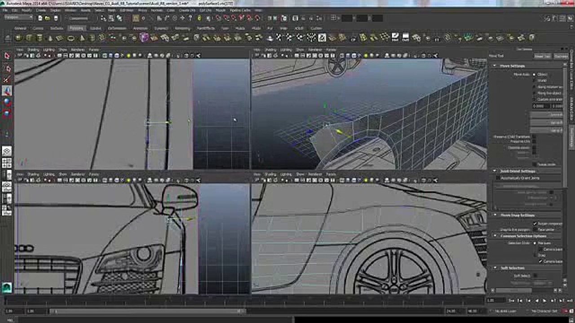The height and width of the screenshot is (323, 575).
Task: Create a polygon cube from shelf
Action: pos(29,38)
